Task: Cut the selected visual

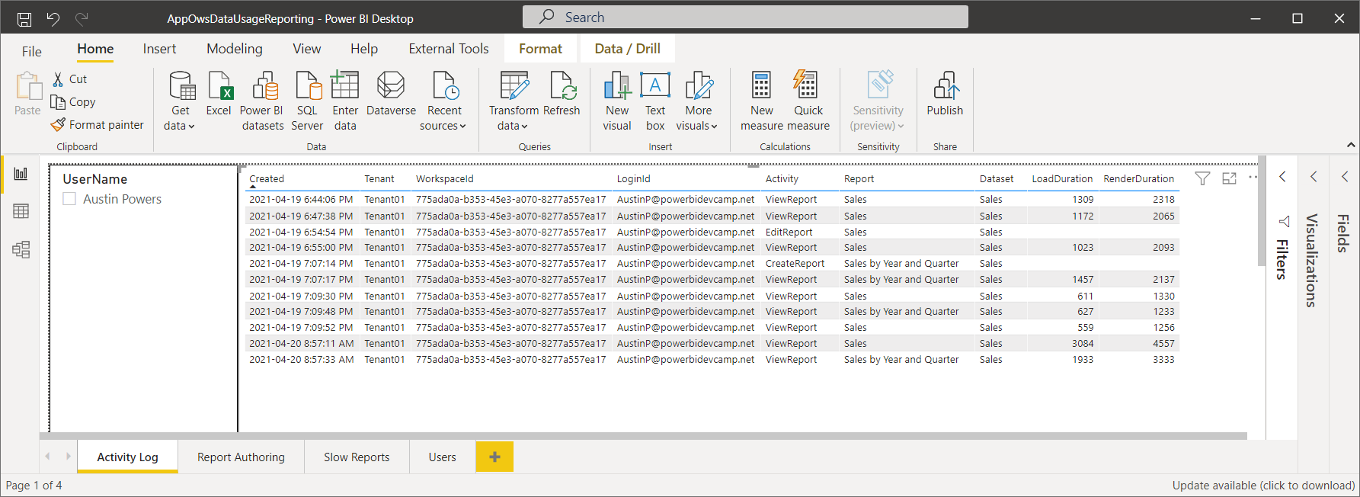Action: pyautogui.click(x=69, y=79)
